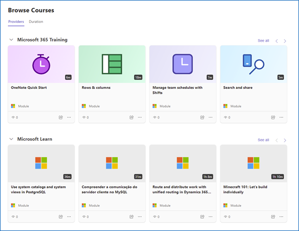Click share icon on MySQL comunicação card

(x=132, y=217)
